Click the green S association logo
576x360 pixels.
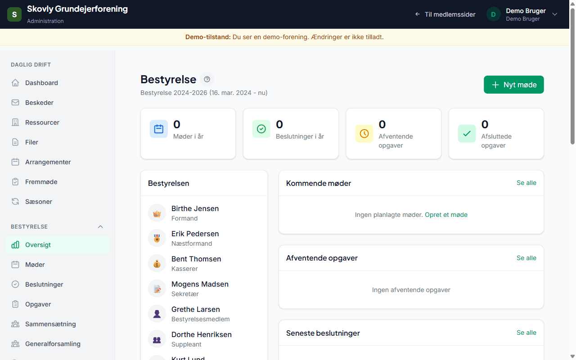click(x=14, y=14)
